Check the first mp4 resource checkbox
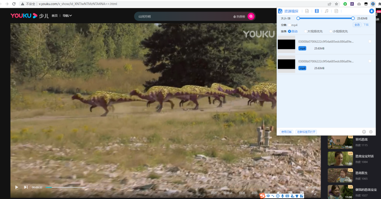The width and height of the screenshot is (381, 199). tap(370, 42)
